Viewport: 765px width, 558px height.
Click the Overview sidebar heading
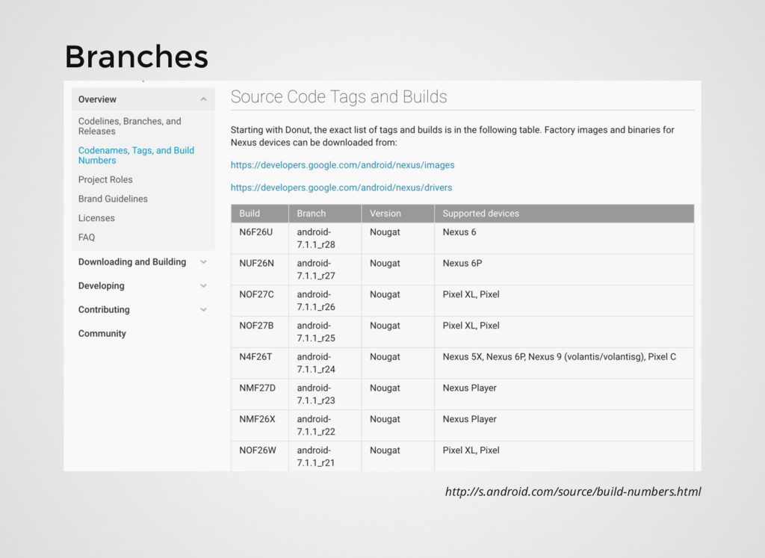click(x=97, y=99)
